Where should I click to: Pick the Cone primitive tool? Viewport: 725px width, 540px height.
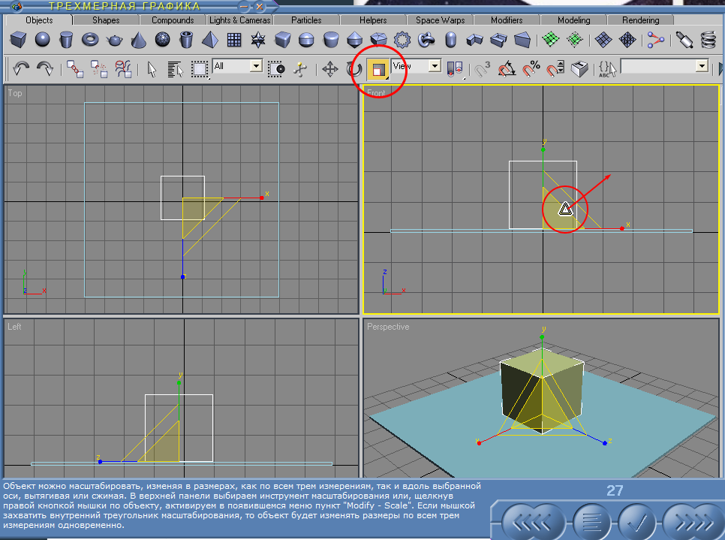click(x=138, y=40)
